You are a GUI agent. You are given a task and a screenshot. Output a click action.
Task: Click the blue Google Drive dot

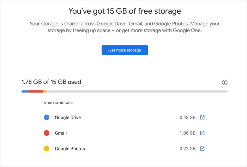[47, 117]
